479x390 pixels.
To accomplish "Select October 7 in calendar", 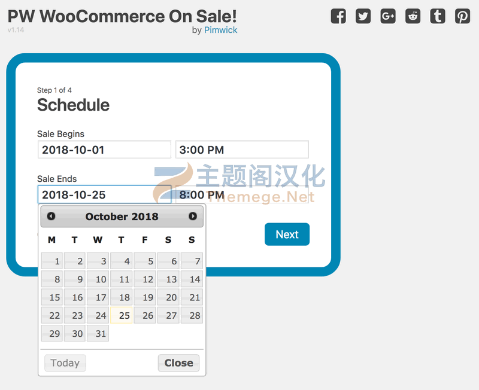I will (192, 261).
